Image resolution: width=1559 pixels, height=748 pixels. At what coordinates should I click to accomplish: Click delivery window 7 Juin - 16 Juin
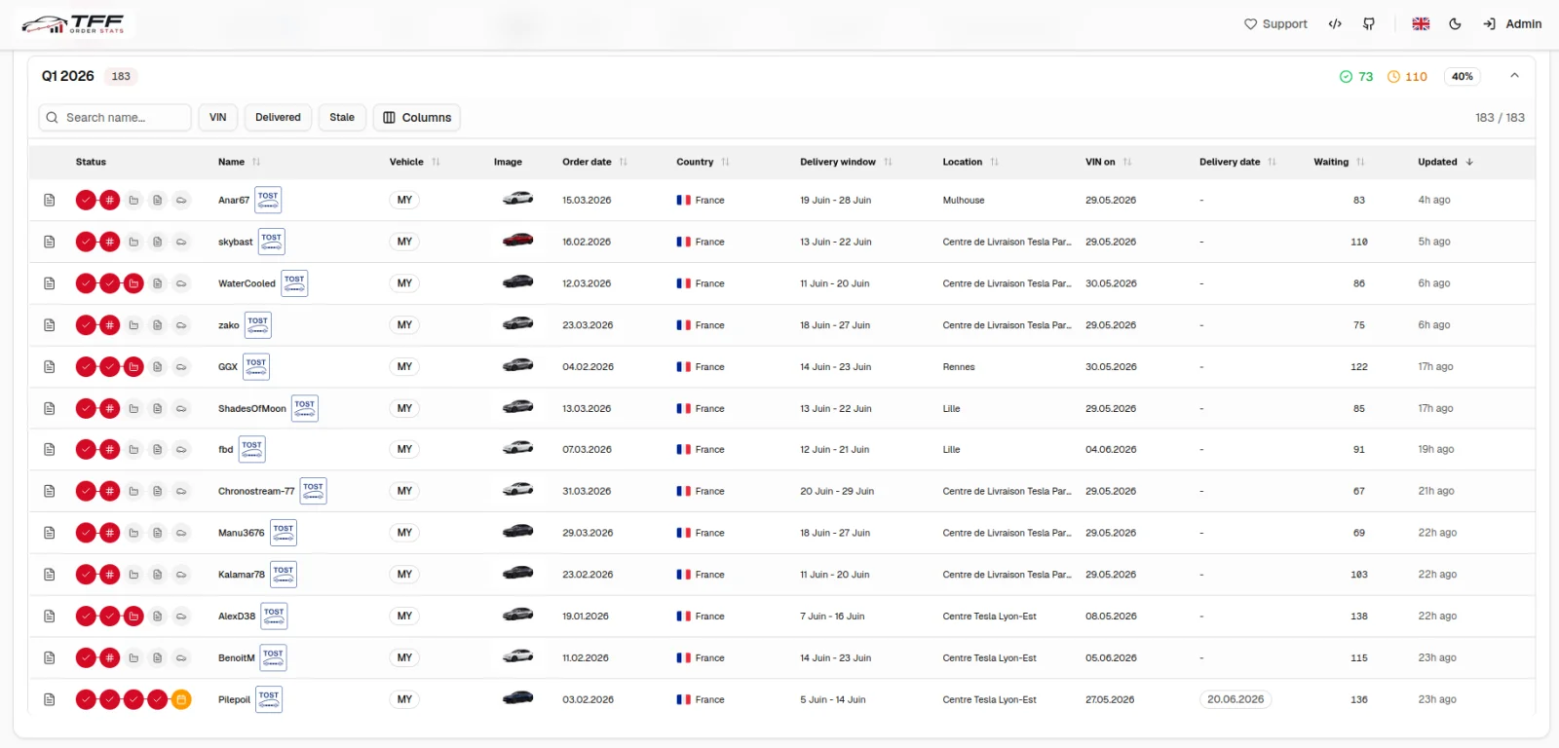point(832,617)
